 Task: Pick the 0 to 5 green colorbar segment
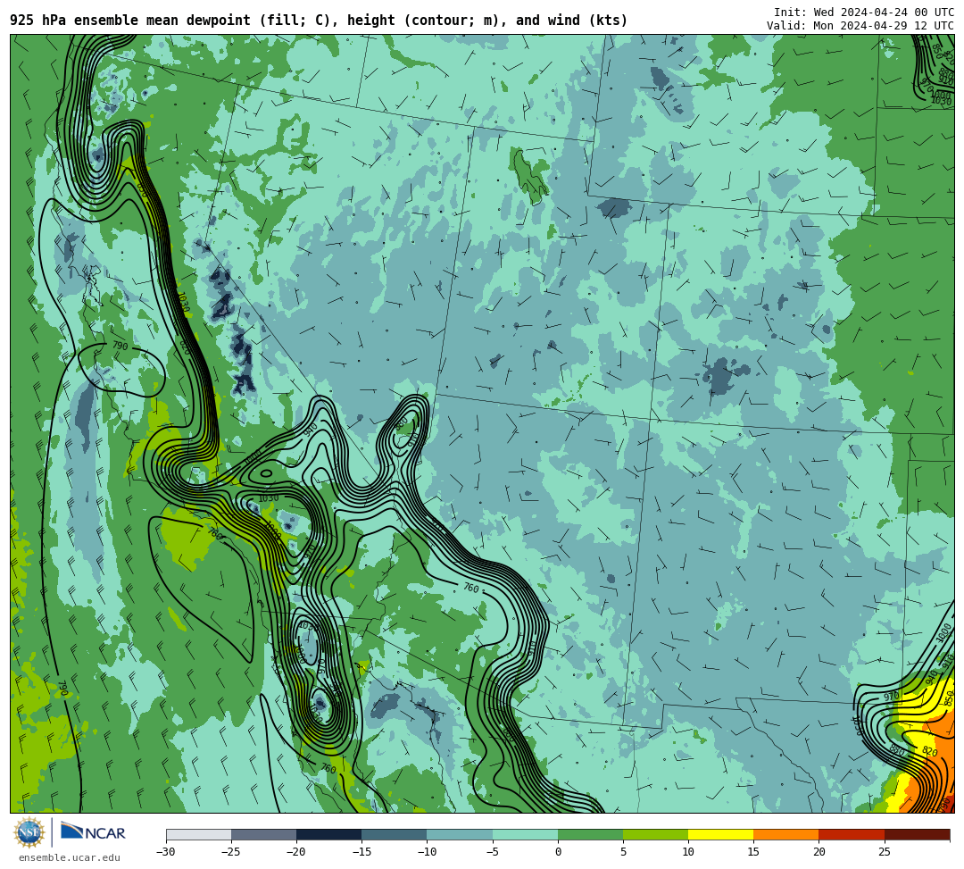pos(590,834)
